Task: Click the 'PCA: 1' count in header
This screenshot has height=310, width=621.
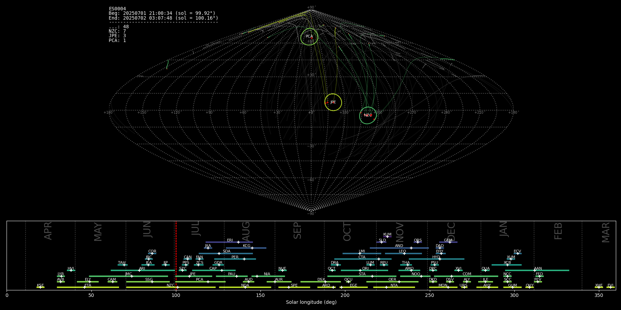Action: point(117,41)
